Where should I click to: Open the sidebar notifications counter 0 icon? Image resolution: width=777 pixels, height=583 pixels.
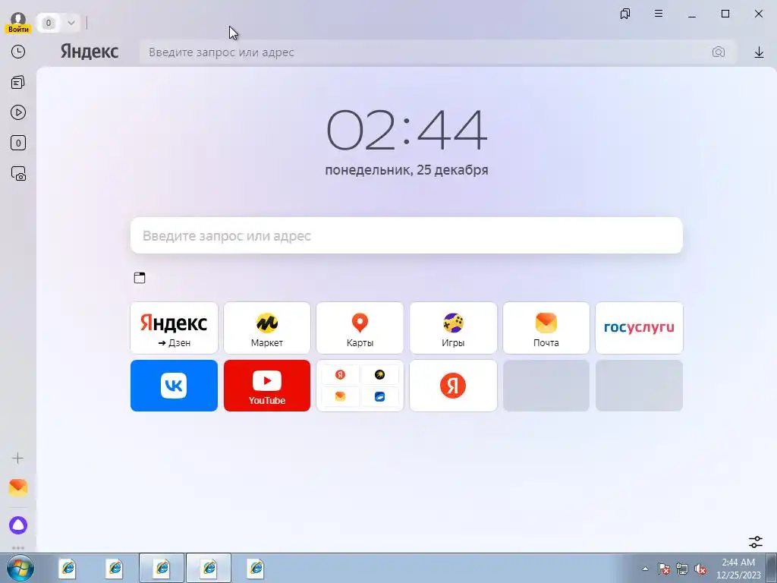18,143
